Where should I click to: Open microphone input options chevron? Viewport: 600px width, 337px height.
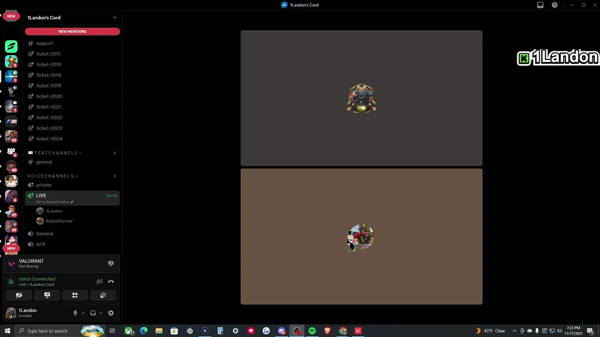pyautogui.click(x=83, y=313)
